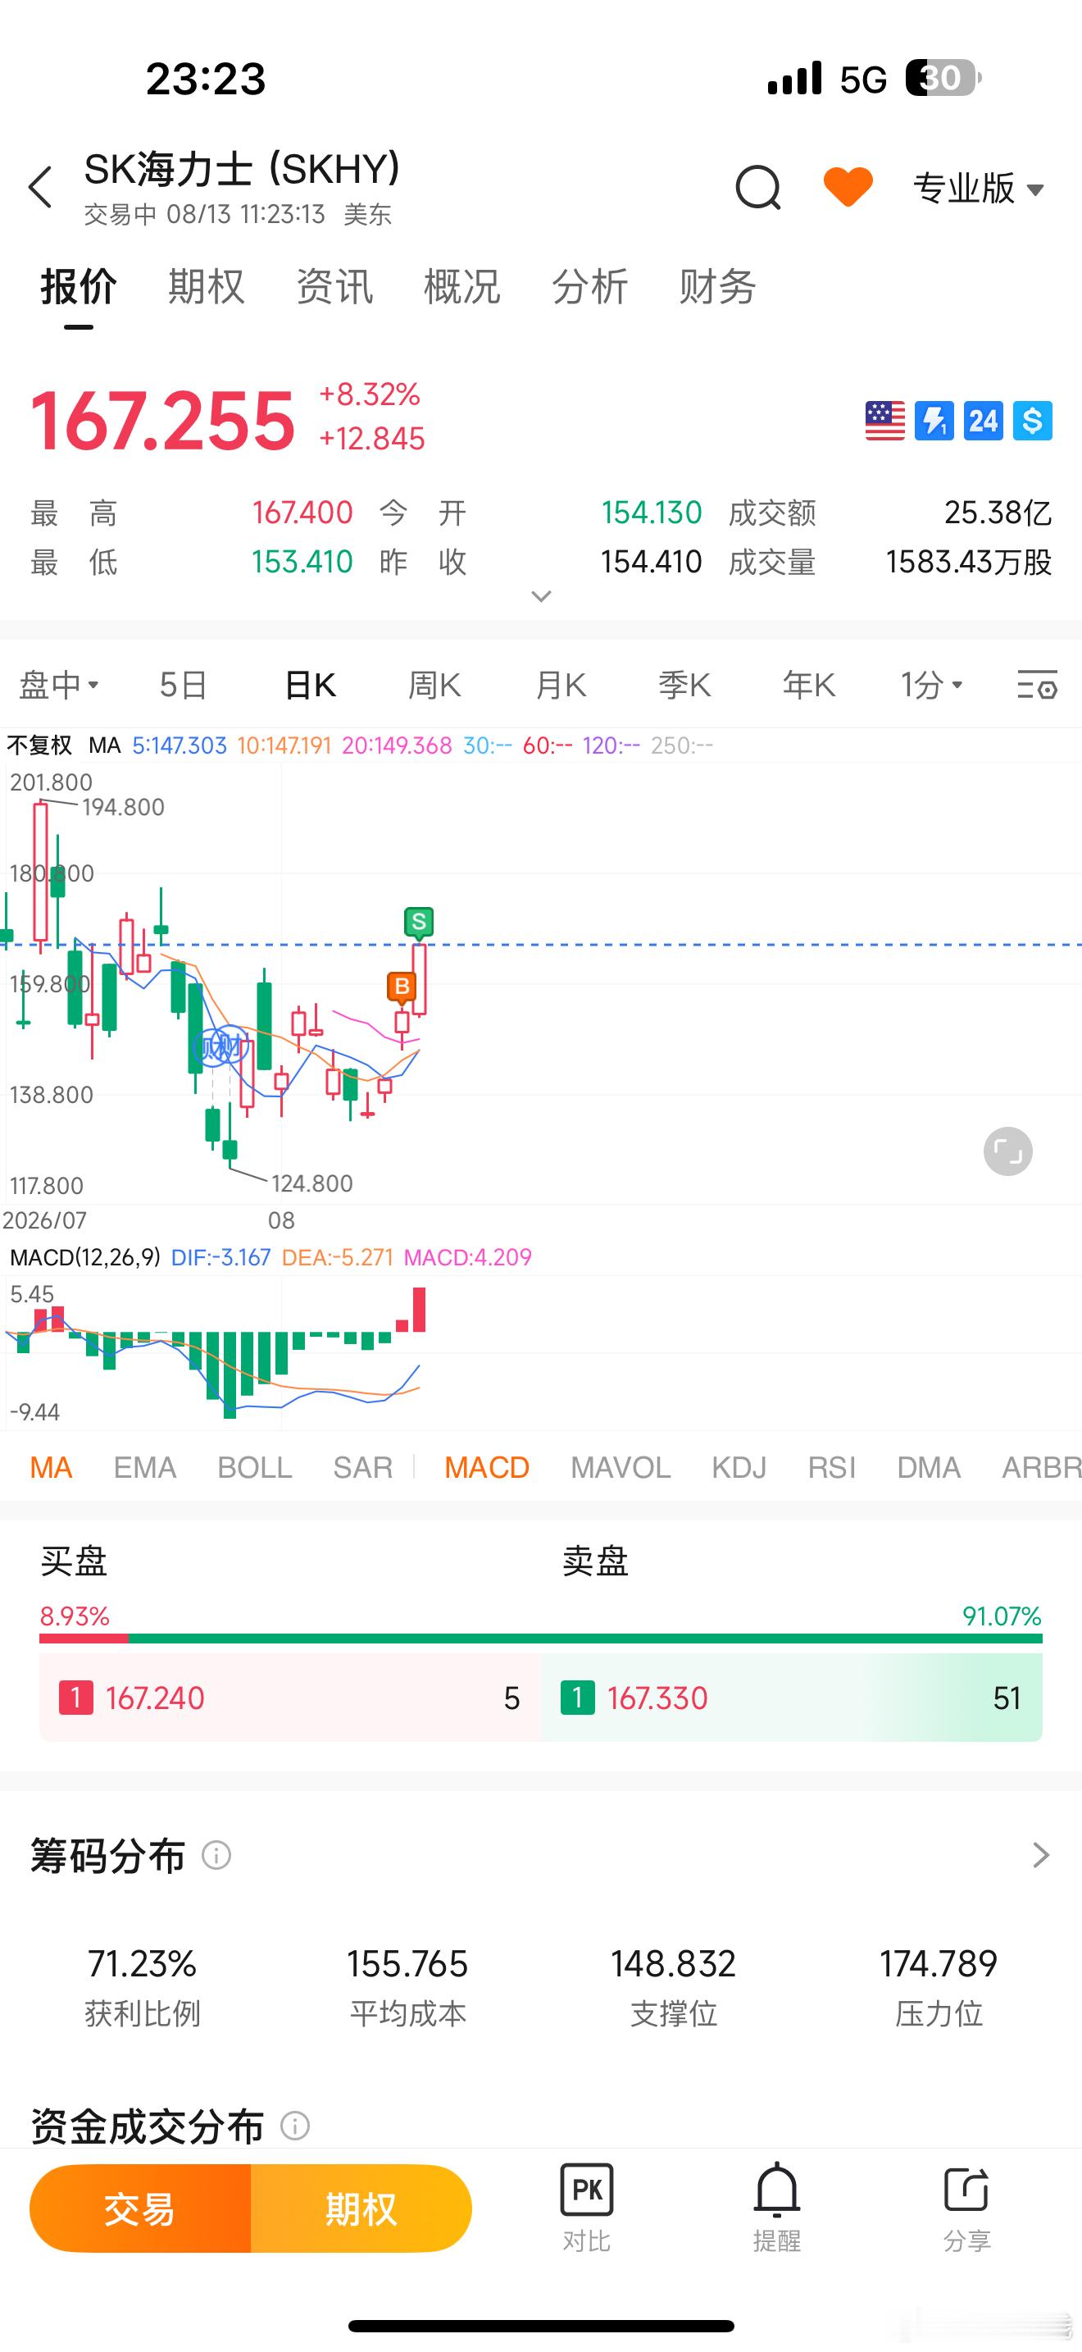Image resolution: width=1082 pixels, height=2352 pixels.
Task: Open stock search magnifier
Action: [x=758, y=187]
